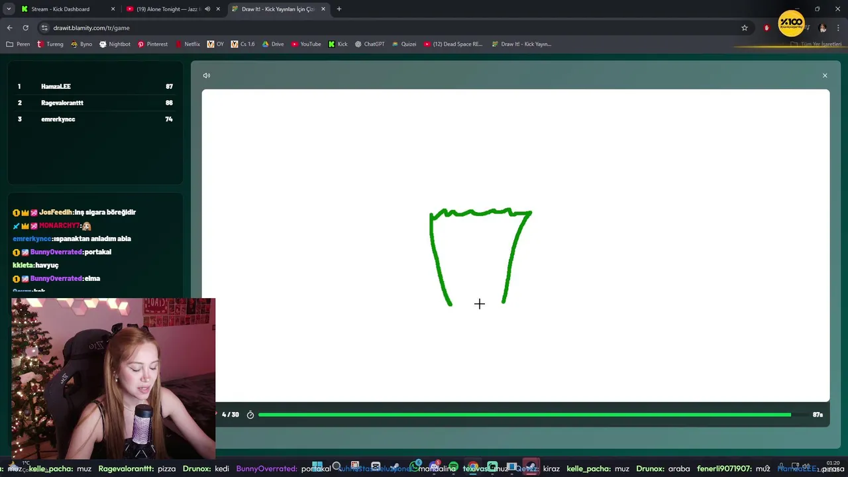Open the Netflix bookmark
This screenshot has width=848, height=477.
point(187,44)
